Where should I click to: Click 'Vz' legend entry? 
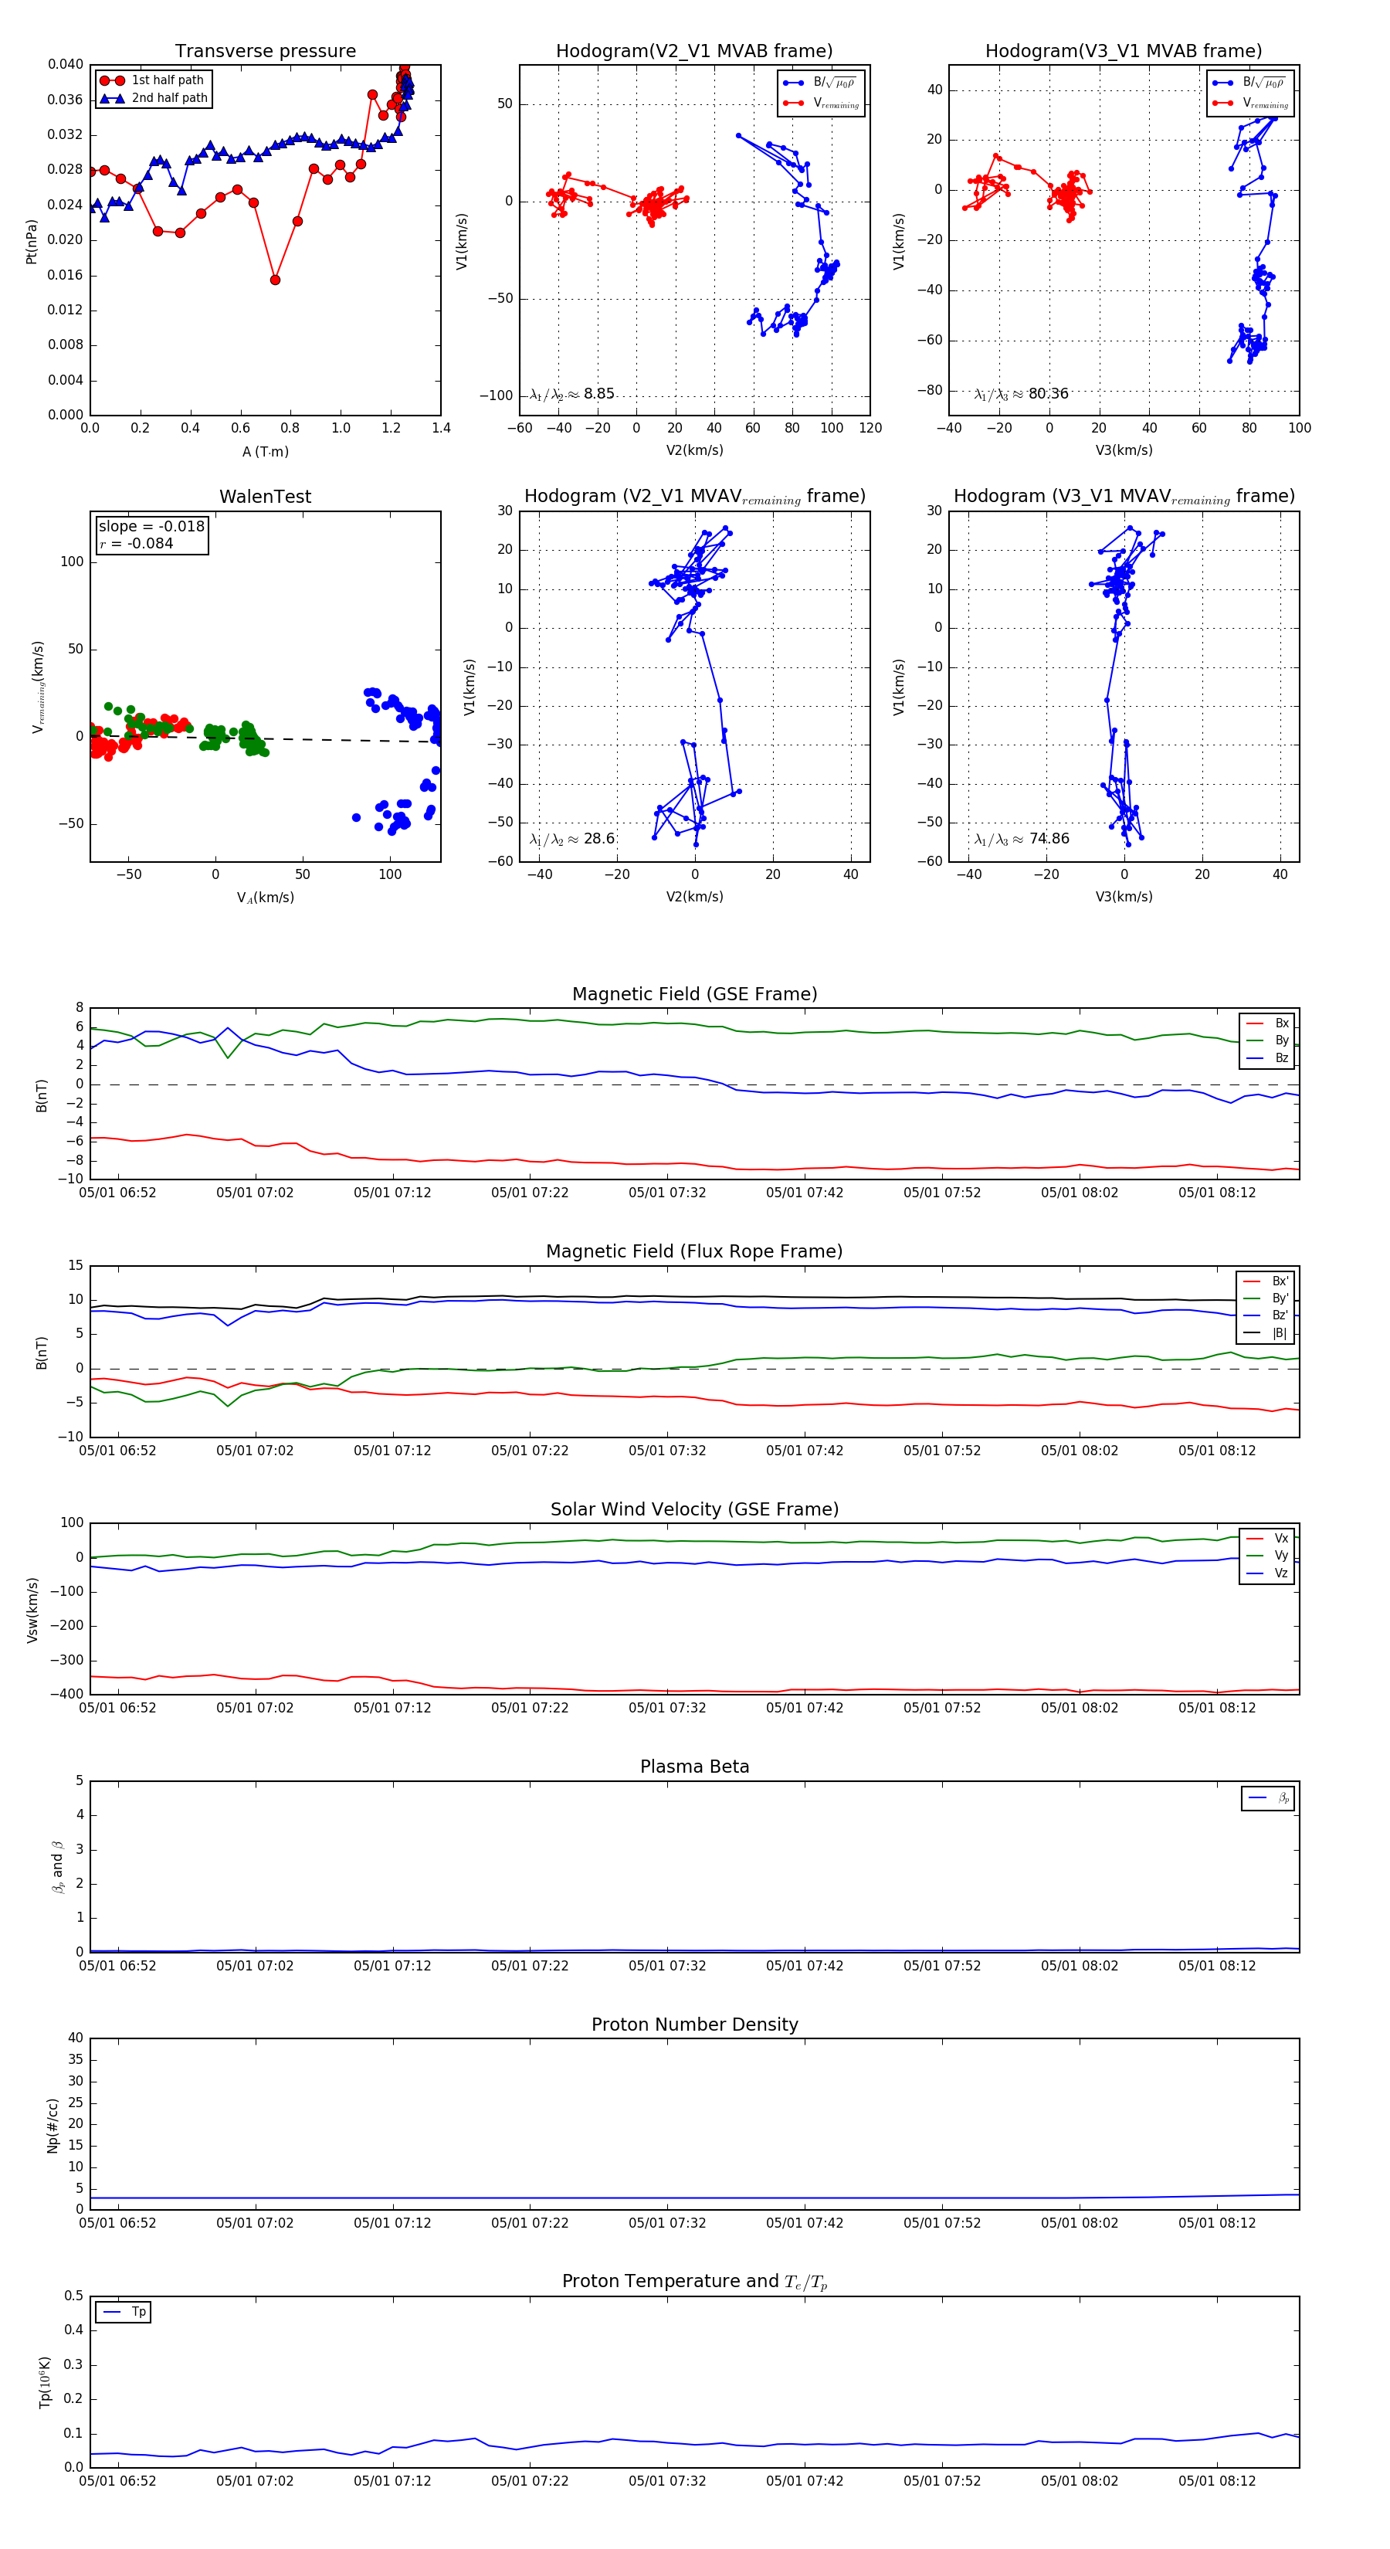1268,1573
